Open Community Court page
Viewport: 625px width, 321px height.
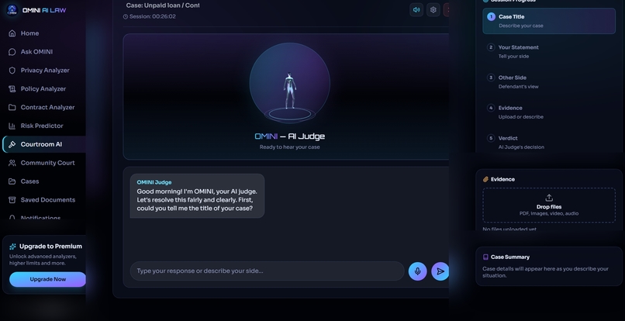coord(44,163)
